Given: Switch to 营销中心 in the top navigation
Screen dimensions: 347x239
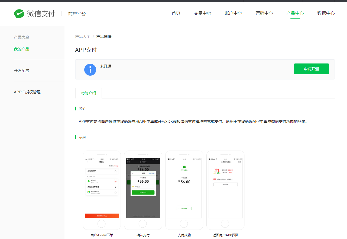Looking at the screenshot, I should (264, 13).
